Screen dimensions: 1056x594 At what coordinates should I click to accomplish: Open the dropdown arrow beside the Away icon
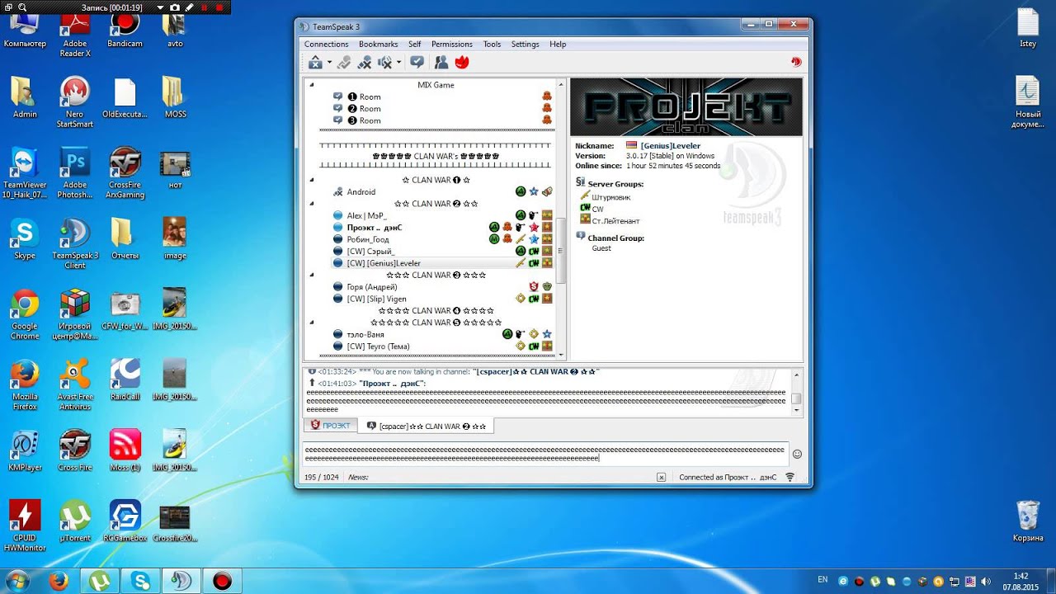[x=329, y=63]
